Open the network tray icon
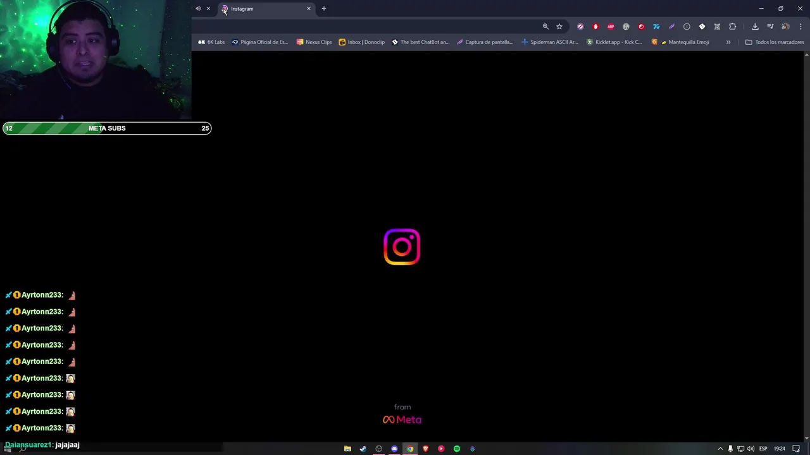The width and height of the screenshot is (810, 455). pyautogui.click(x=740, y=449)
